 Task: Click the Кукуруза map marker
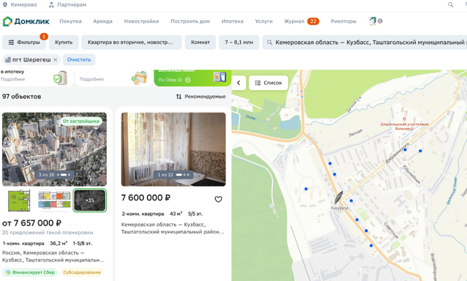point(340,197)
